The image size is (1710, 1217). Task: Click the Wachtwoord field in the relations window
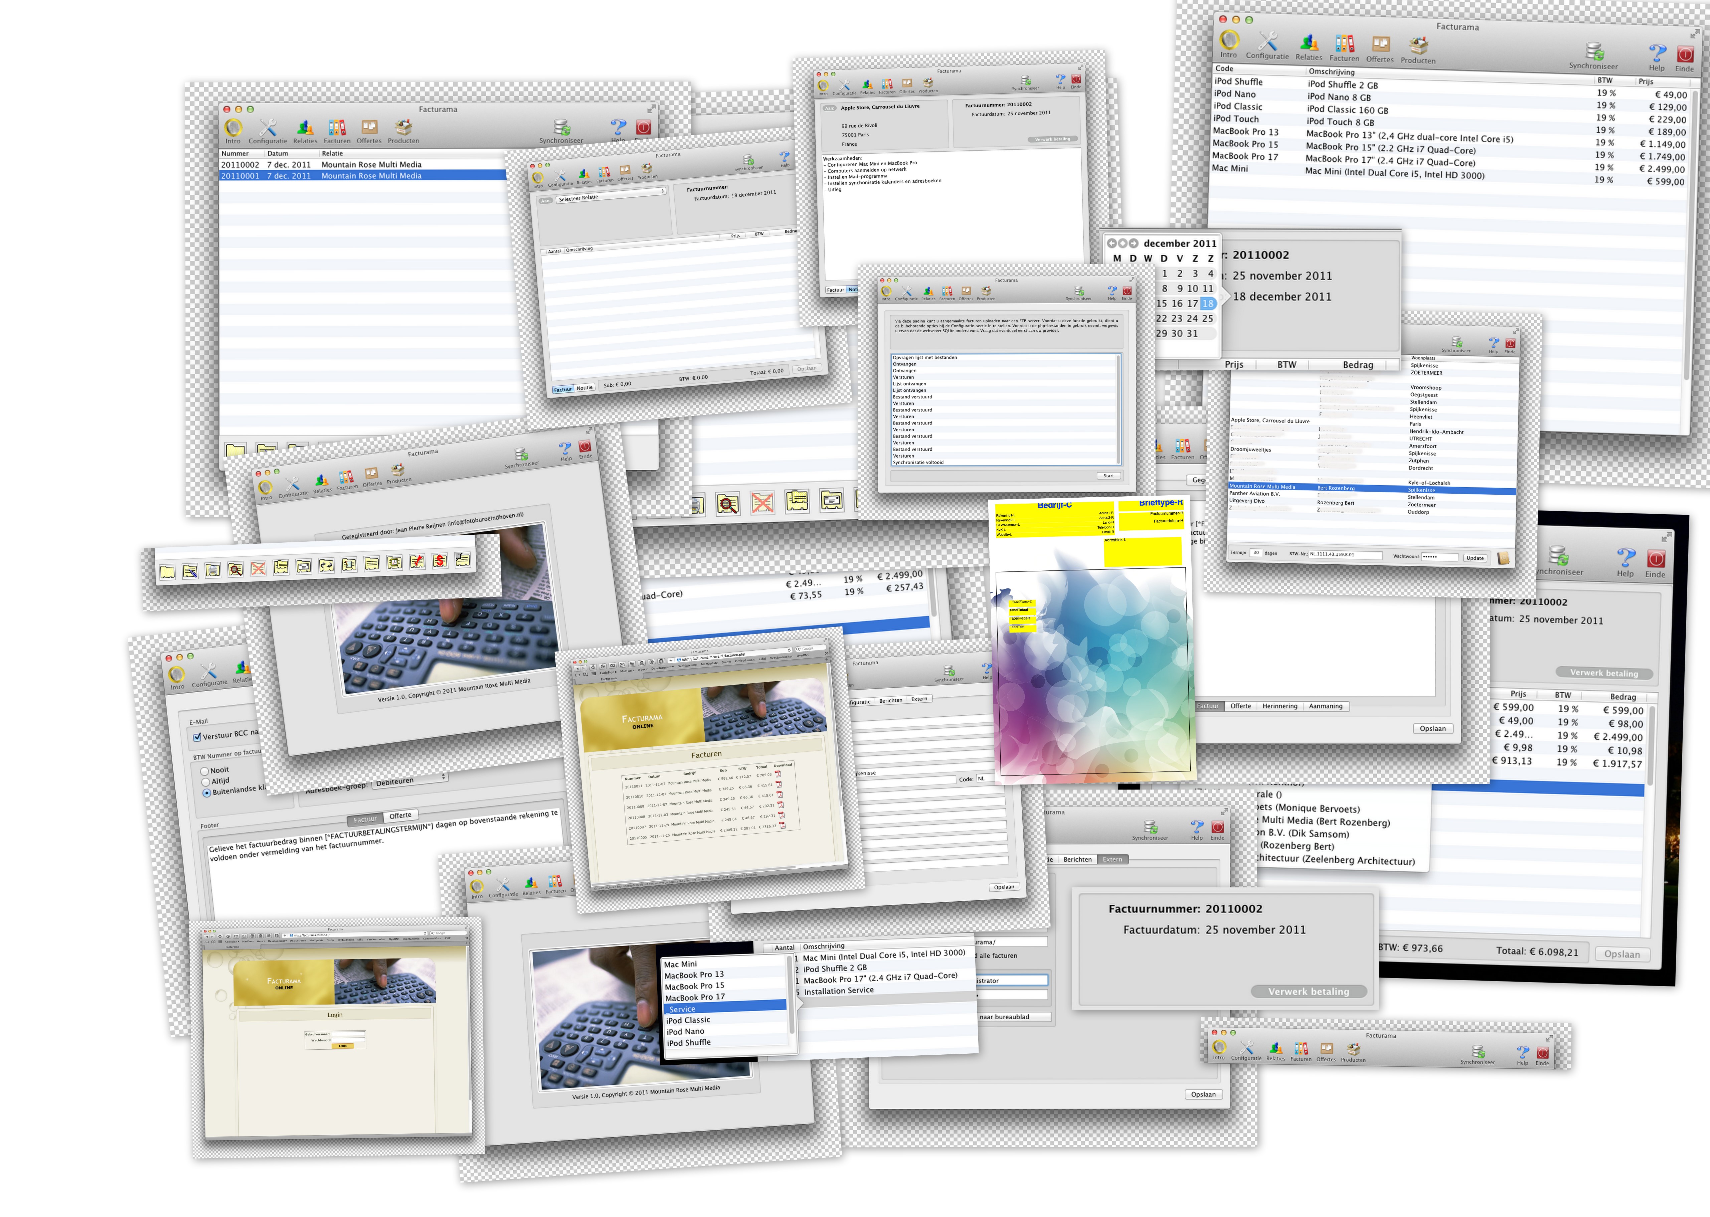[1439, 557]
